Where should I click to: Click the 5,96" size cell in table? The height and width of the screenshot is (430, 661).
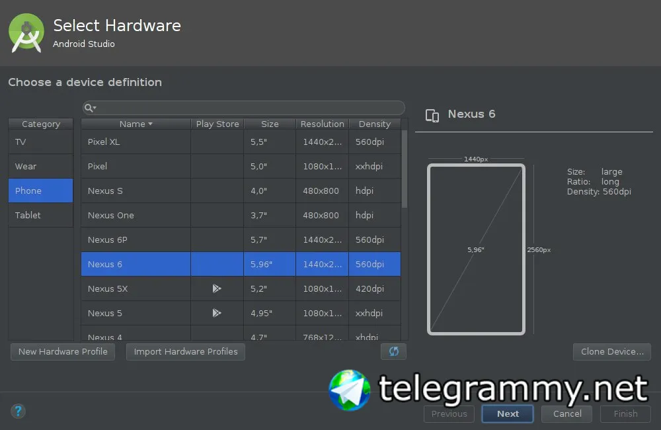pos(270,264)
